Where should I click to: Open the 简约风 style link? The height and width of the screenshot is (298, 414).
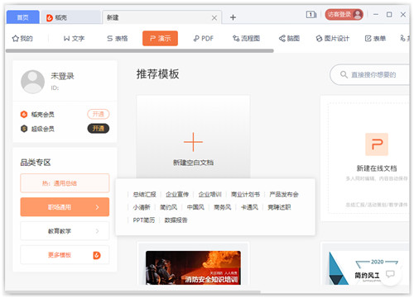[168, 207]
